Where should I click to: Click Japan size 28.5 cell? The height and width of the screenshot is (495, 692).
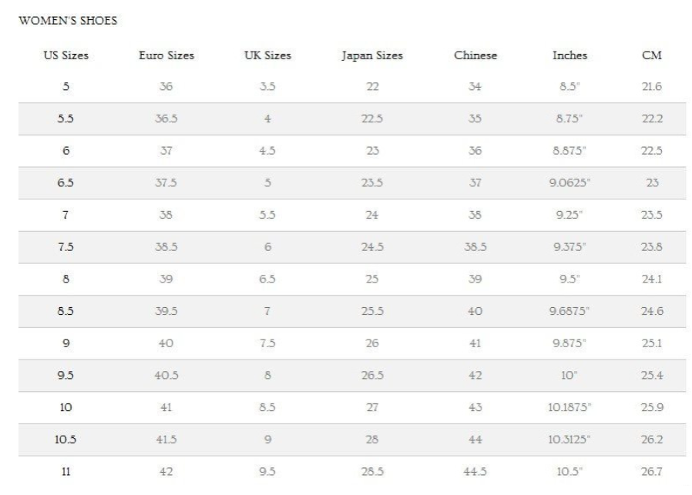372,471
